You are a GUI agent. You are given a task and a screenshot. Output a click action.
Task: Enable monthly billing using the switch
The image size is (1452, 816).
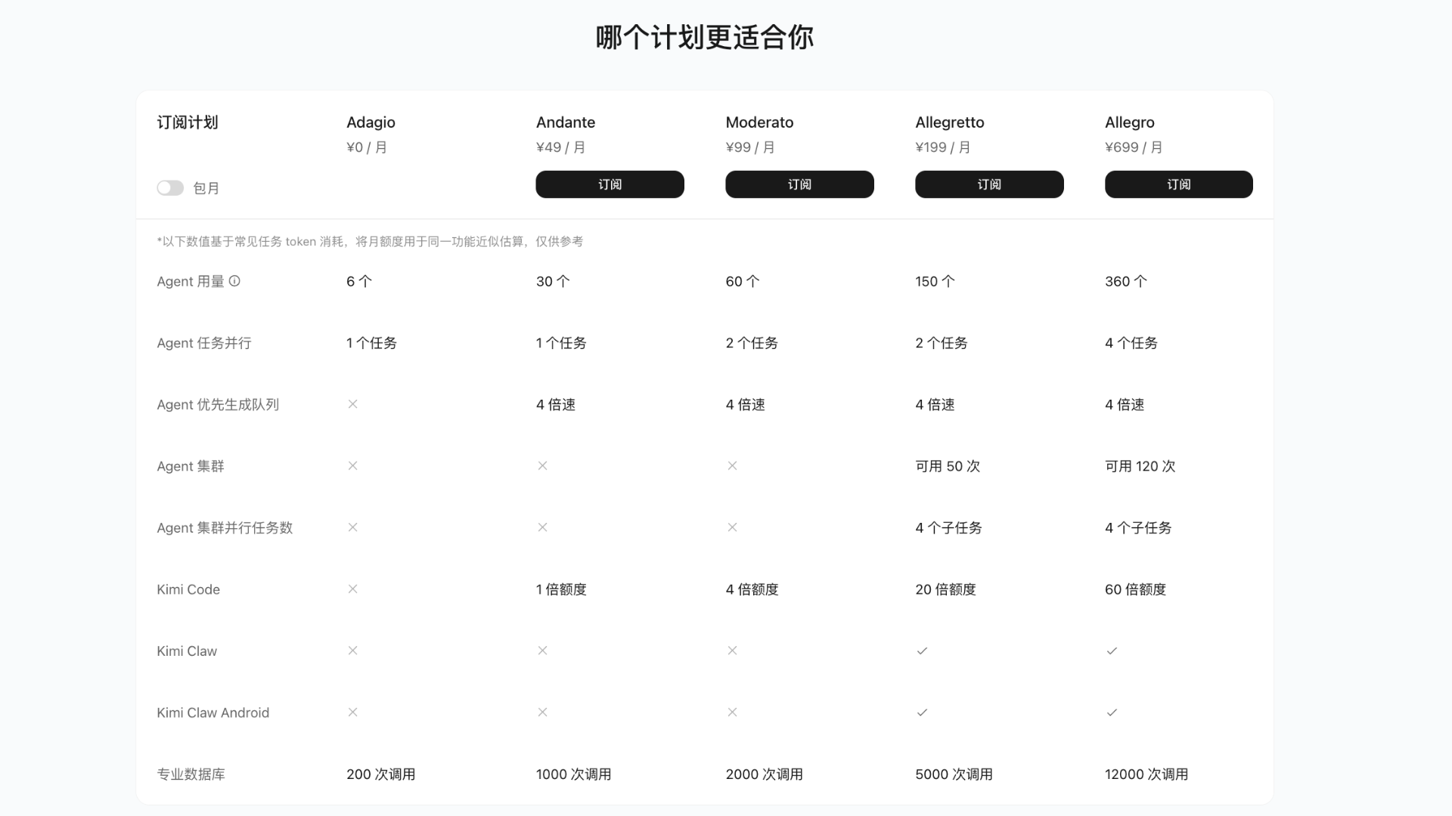pos(170,187)
